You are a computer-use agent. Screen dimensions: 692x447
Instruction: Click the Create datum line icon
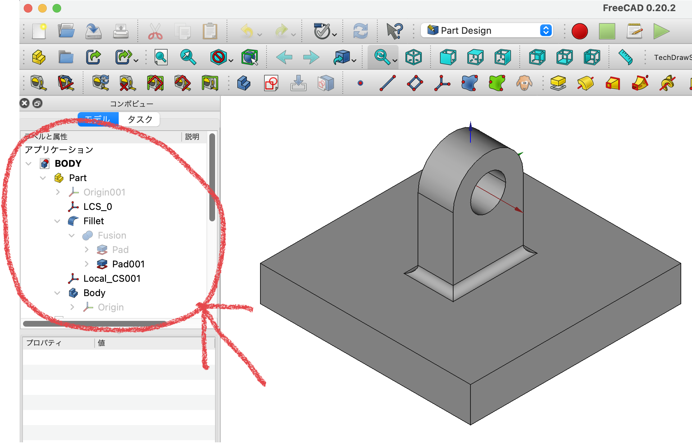(388, 83)
